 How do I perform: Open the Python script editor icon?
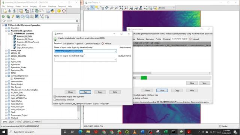52,11
